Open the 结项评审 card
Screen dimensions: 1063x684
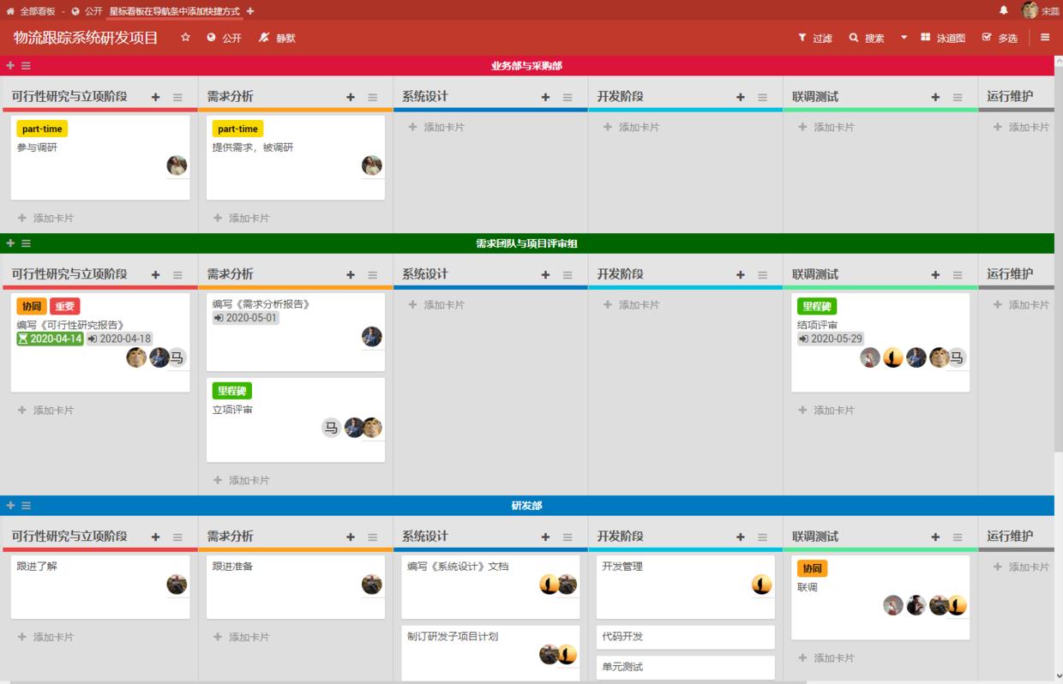pos(880,343)
